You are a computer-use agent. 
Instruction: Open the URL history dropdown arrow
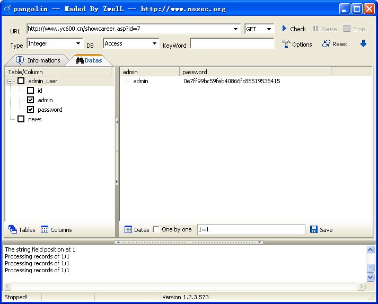point(235,29)
